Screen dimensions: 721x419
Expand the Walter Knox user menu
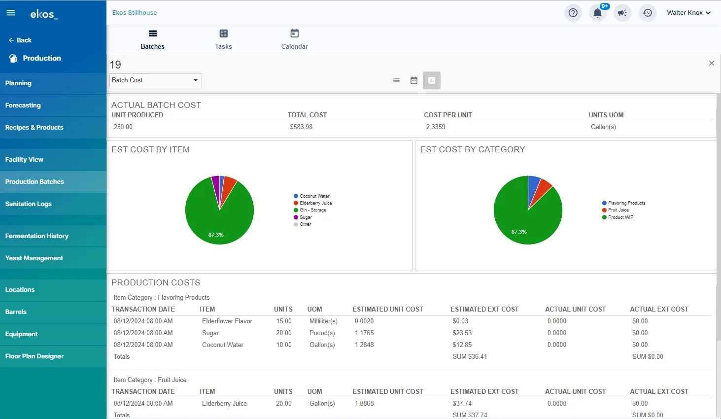click(x=688, y=13)
